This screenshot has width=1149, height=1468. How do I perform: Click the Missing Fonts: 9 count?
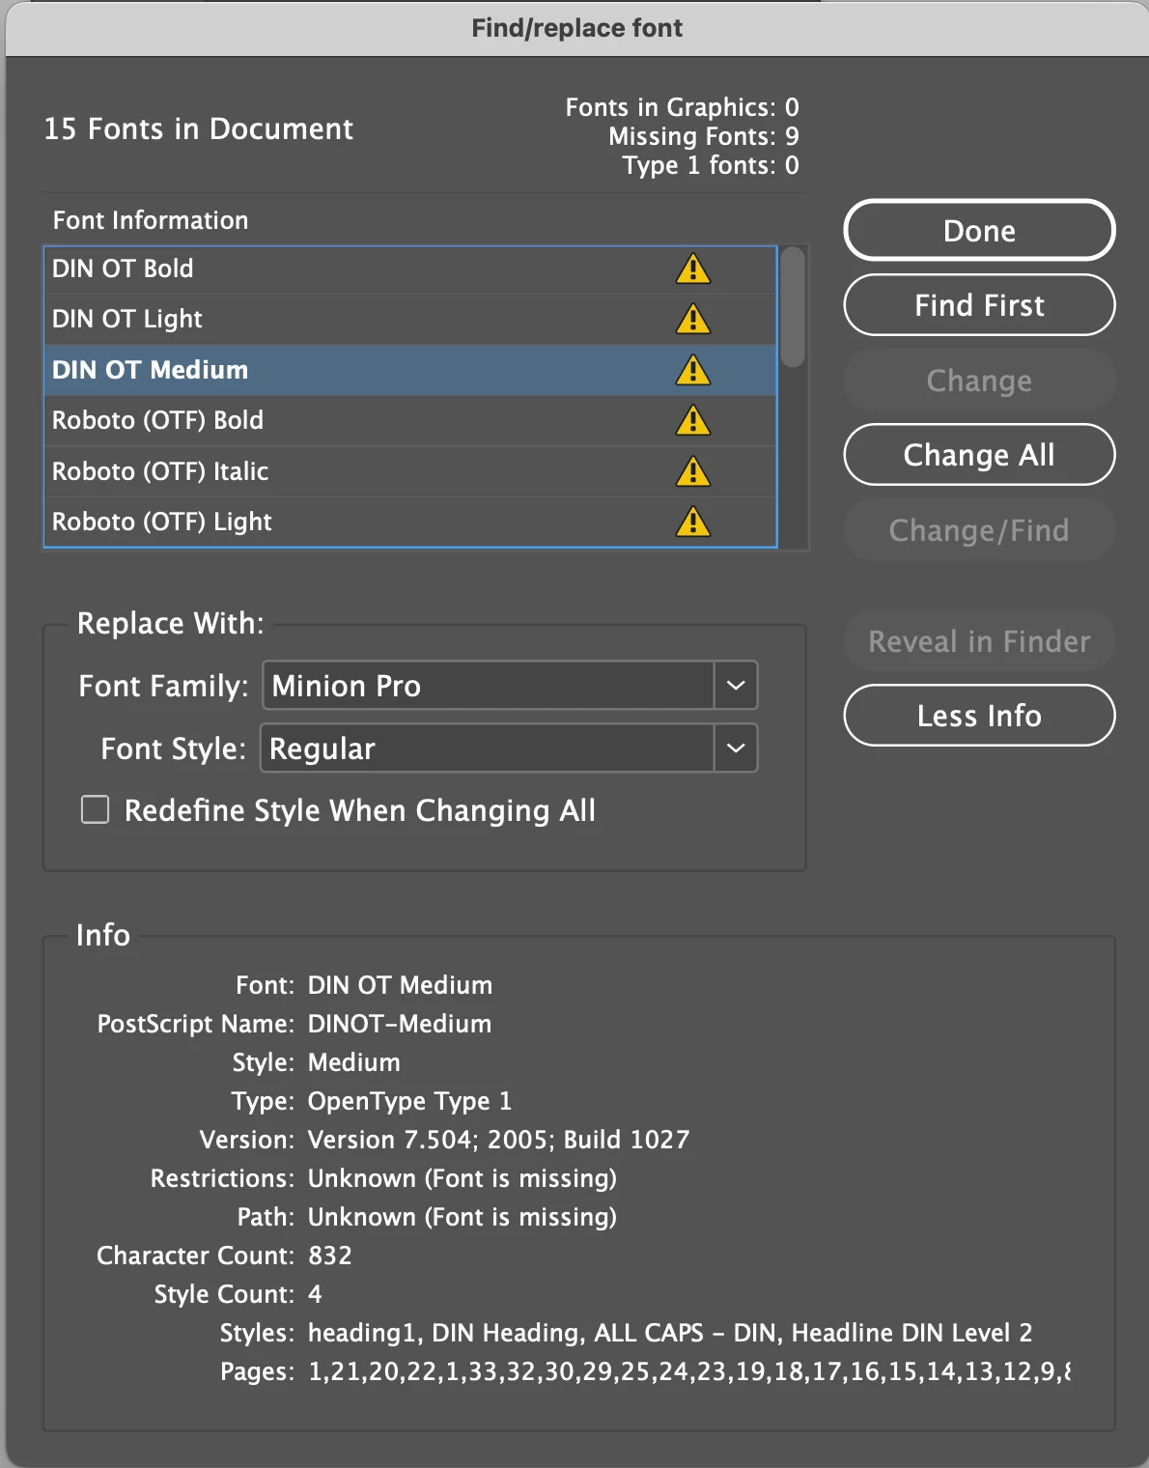(x=704, y=136)
